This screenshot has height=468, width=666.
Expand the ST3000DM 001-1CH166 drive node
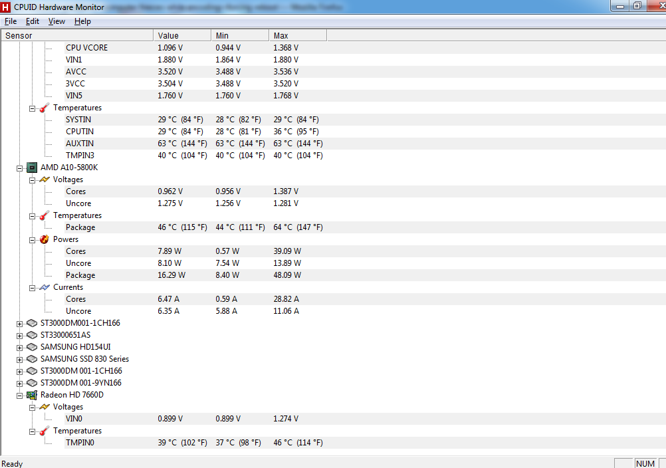pyautogui.click(x=19, y=372)
